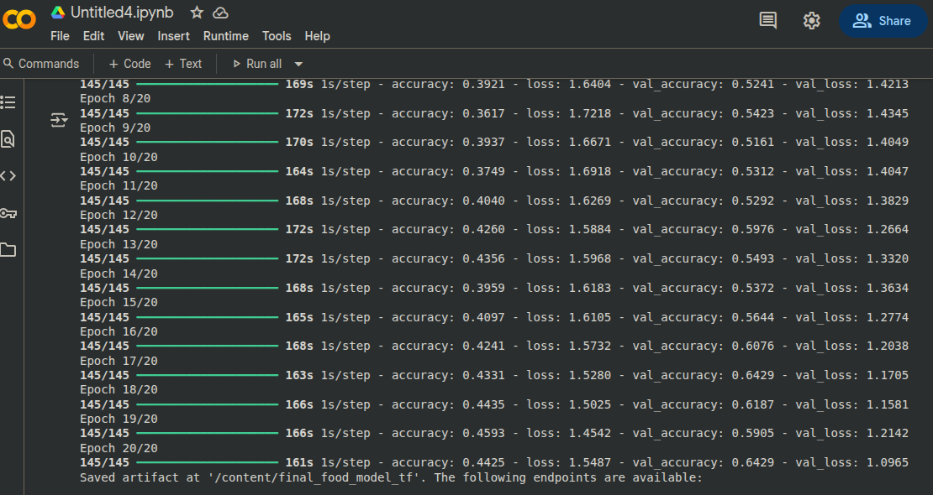This screenshot has width=933, height=495.
Task: Click the Run all button
Action: (x=257, y=64)
